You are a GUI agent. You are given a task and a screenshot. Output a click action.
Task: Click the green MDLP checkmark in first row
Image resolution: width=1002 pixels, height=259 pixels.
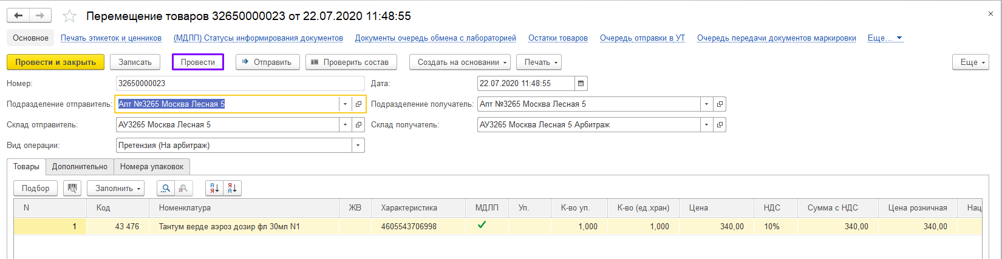pos(482,225)
